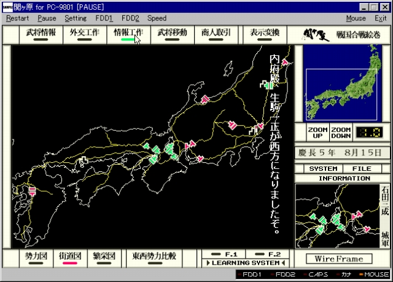Click the green castle marker at northeast coast
This screenshot has height=282, width=393.
[267, 85]
